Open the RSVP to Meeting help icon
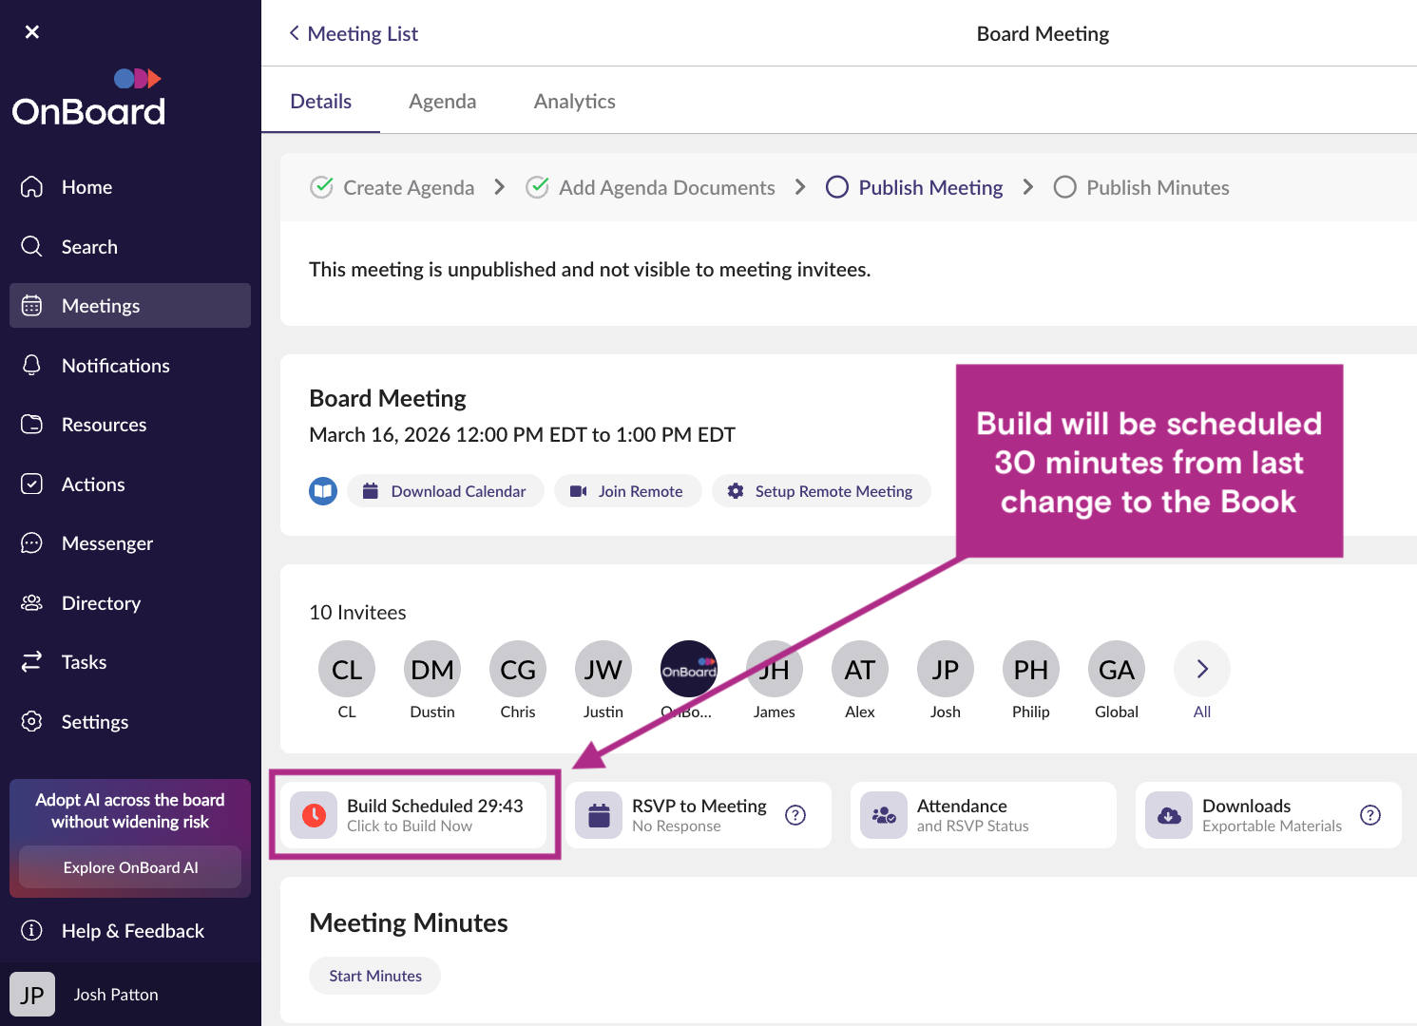 point(795,815)
